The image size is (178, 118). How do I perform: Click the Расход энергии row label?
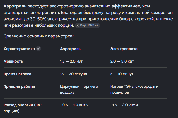[x=23, y=108]
